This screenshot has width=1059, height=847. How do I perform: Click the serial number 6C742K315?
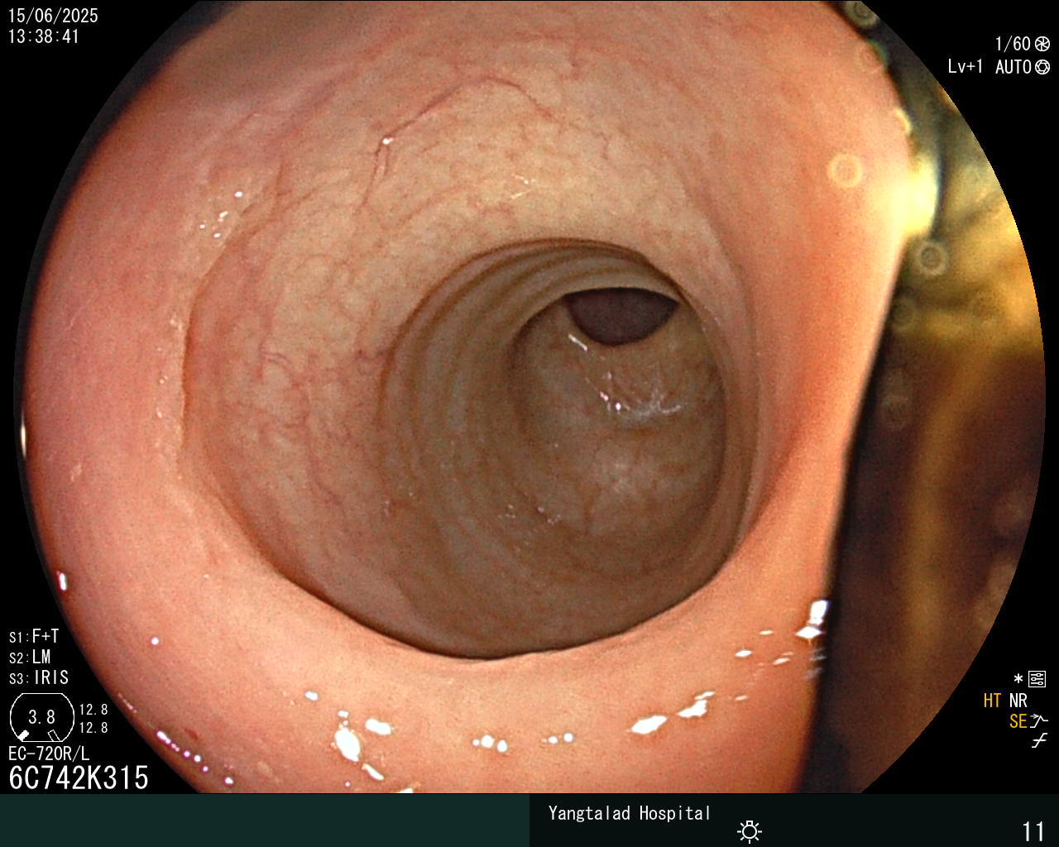tap(79, 778)
